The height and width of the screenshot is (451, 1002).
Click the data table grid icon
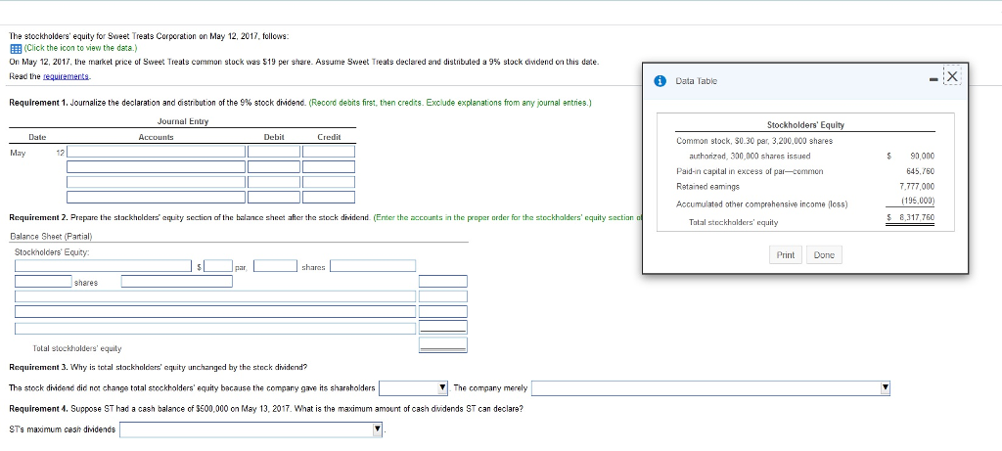16,49
